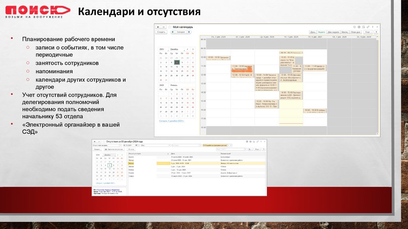The width and height of the screenshot is (408, 229).
Task: Open Еще menu in Отсутствия window
Action: point(257,149)
